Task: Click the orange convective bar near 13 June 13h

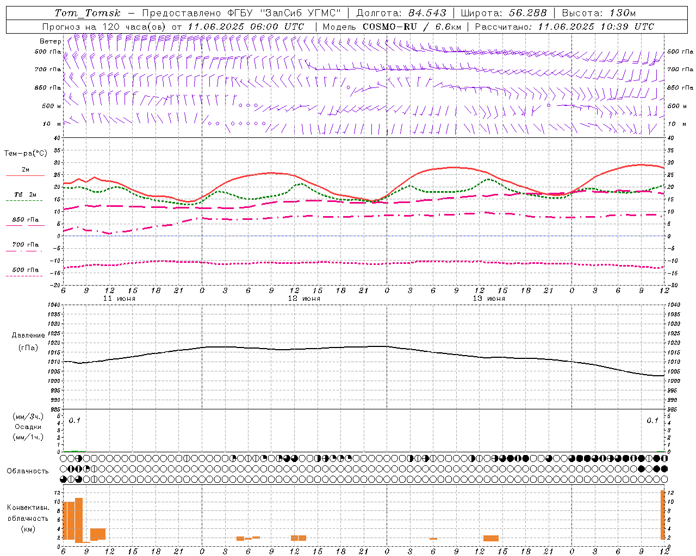Action: [x=491, y=538]
